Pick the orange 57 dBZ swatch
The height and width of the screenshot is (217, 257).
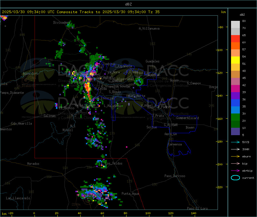coord(235,46)
